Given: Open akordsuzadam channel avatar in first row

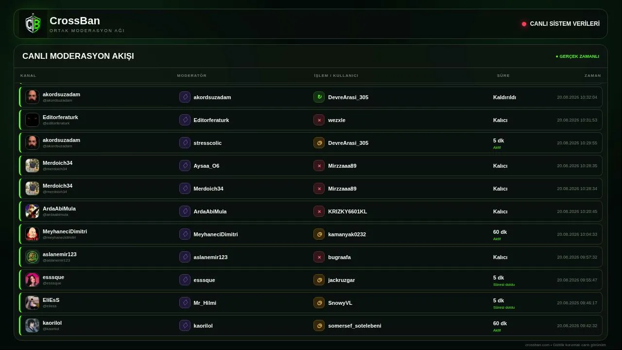Looking at the screenshot, I should point(32,97).
